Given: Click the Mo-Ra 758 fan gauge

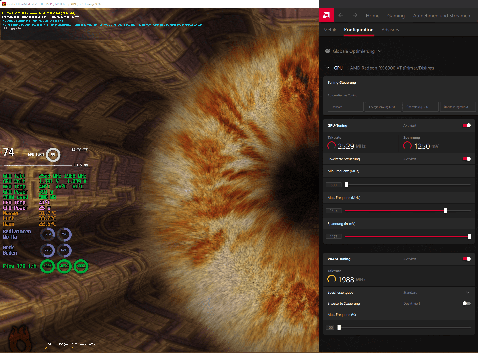Looking at the screenshot, I should click(64, 234).
